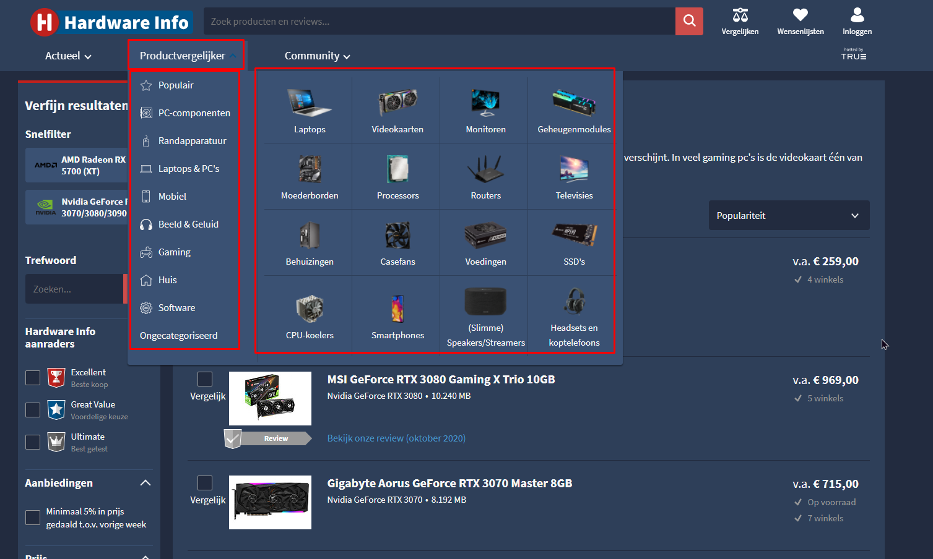
Task: Open the CPU-koelers category icon
Action: (x=310, y=308)
